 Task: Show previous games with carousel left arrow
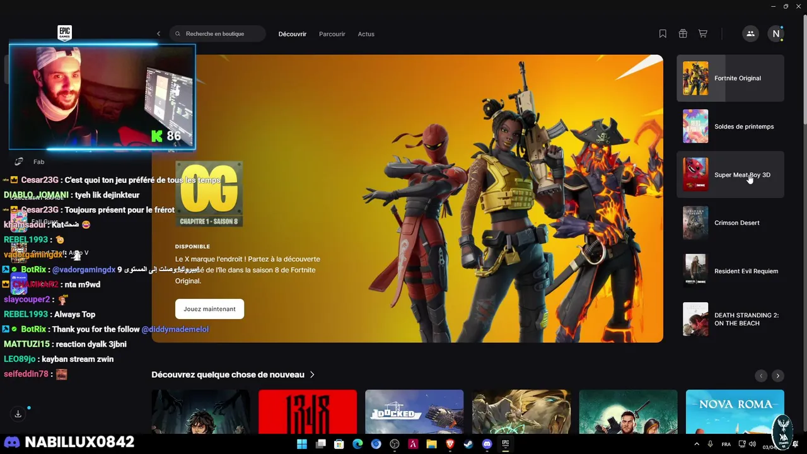point(761,376)
